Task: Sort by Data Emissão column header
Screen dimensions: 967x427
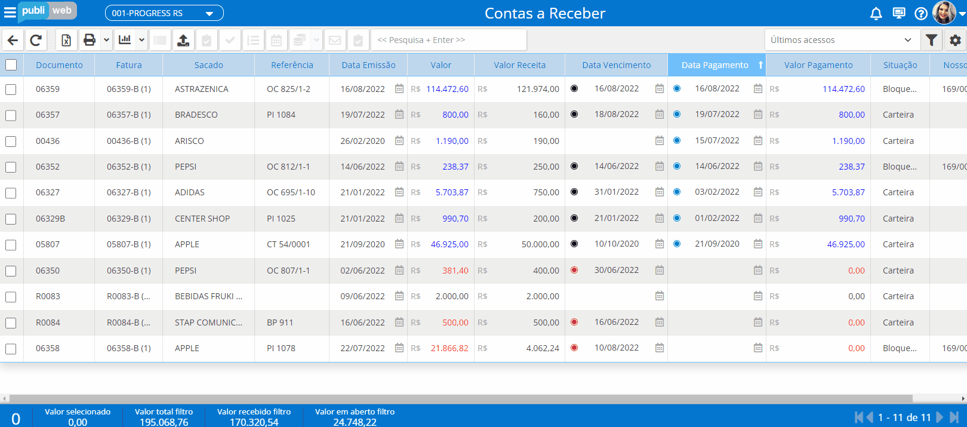Action: pos(368,65)
